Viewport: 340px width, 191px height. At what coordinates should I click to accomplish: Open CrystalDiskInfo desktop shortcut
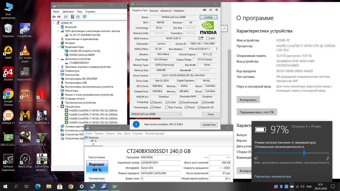(25, 30)
